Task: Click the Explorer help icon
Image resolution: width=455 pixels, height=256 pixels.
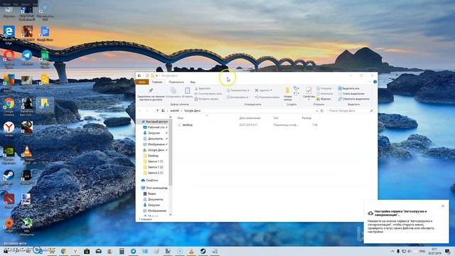Action: tap(375, 82)
